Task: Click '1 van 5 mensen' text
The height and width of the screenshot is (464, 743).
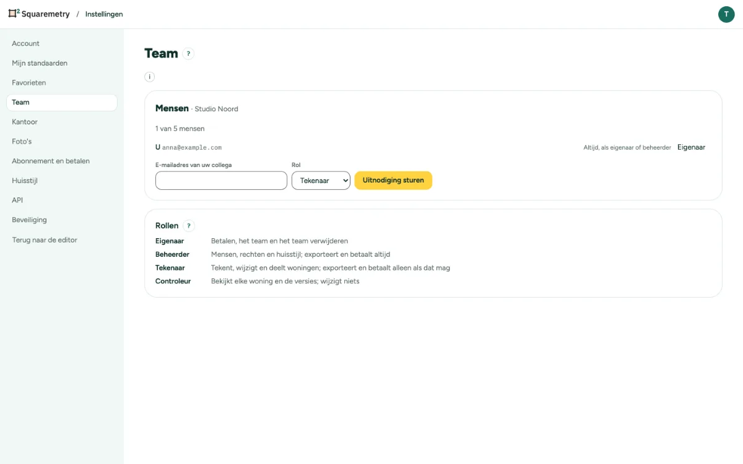Action: tap(180, 129)
